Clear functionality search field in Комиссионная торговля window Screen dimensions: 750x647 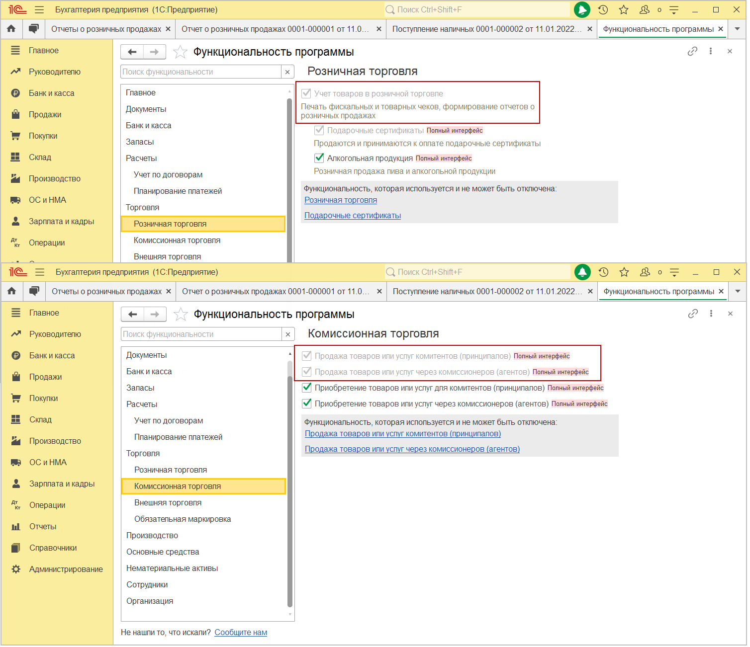pos(288,334)
